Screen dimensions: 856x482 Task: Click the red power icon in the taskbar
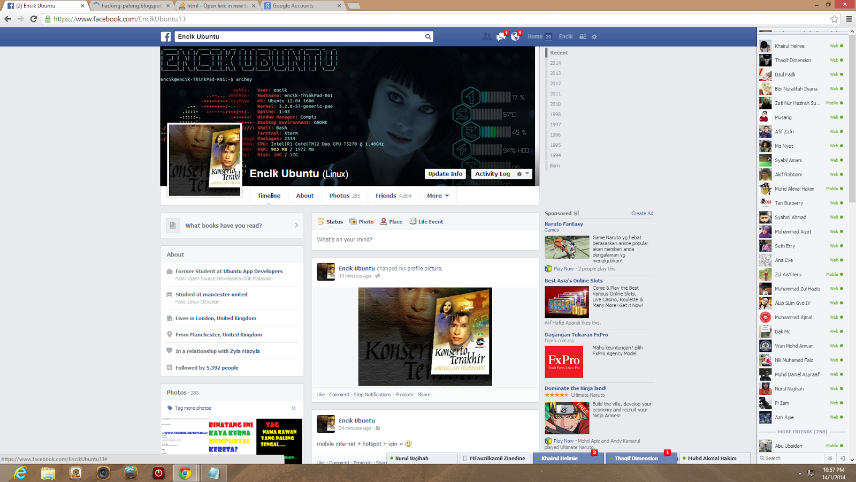158,473
